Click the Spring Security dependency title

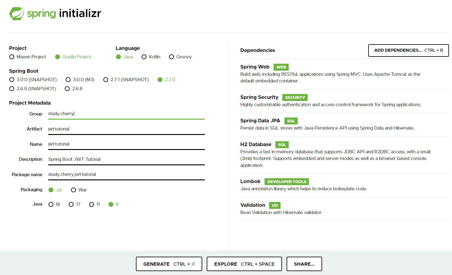[x=259, y=97]
